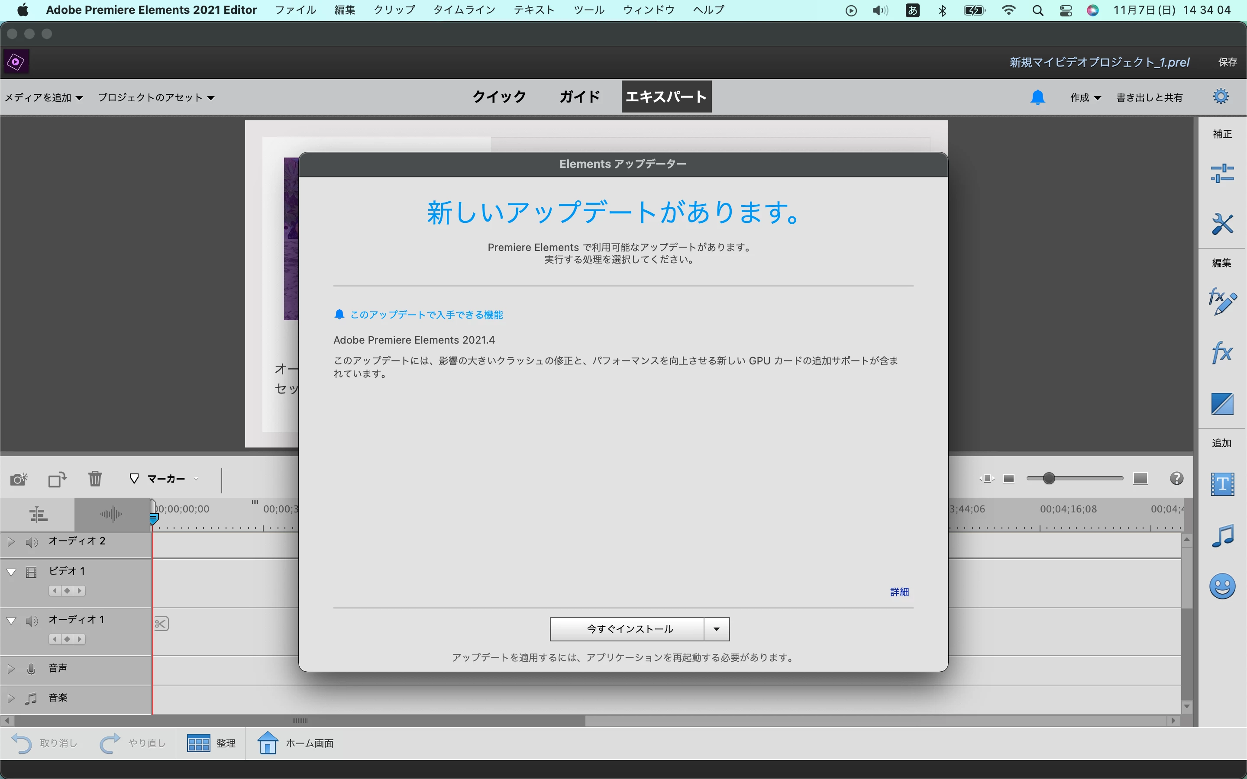1247x779 pixels.
Task: Mute the オーディオ 1 track speaker
Action: click(x=32, y=620)
